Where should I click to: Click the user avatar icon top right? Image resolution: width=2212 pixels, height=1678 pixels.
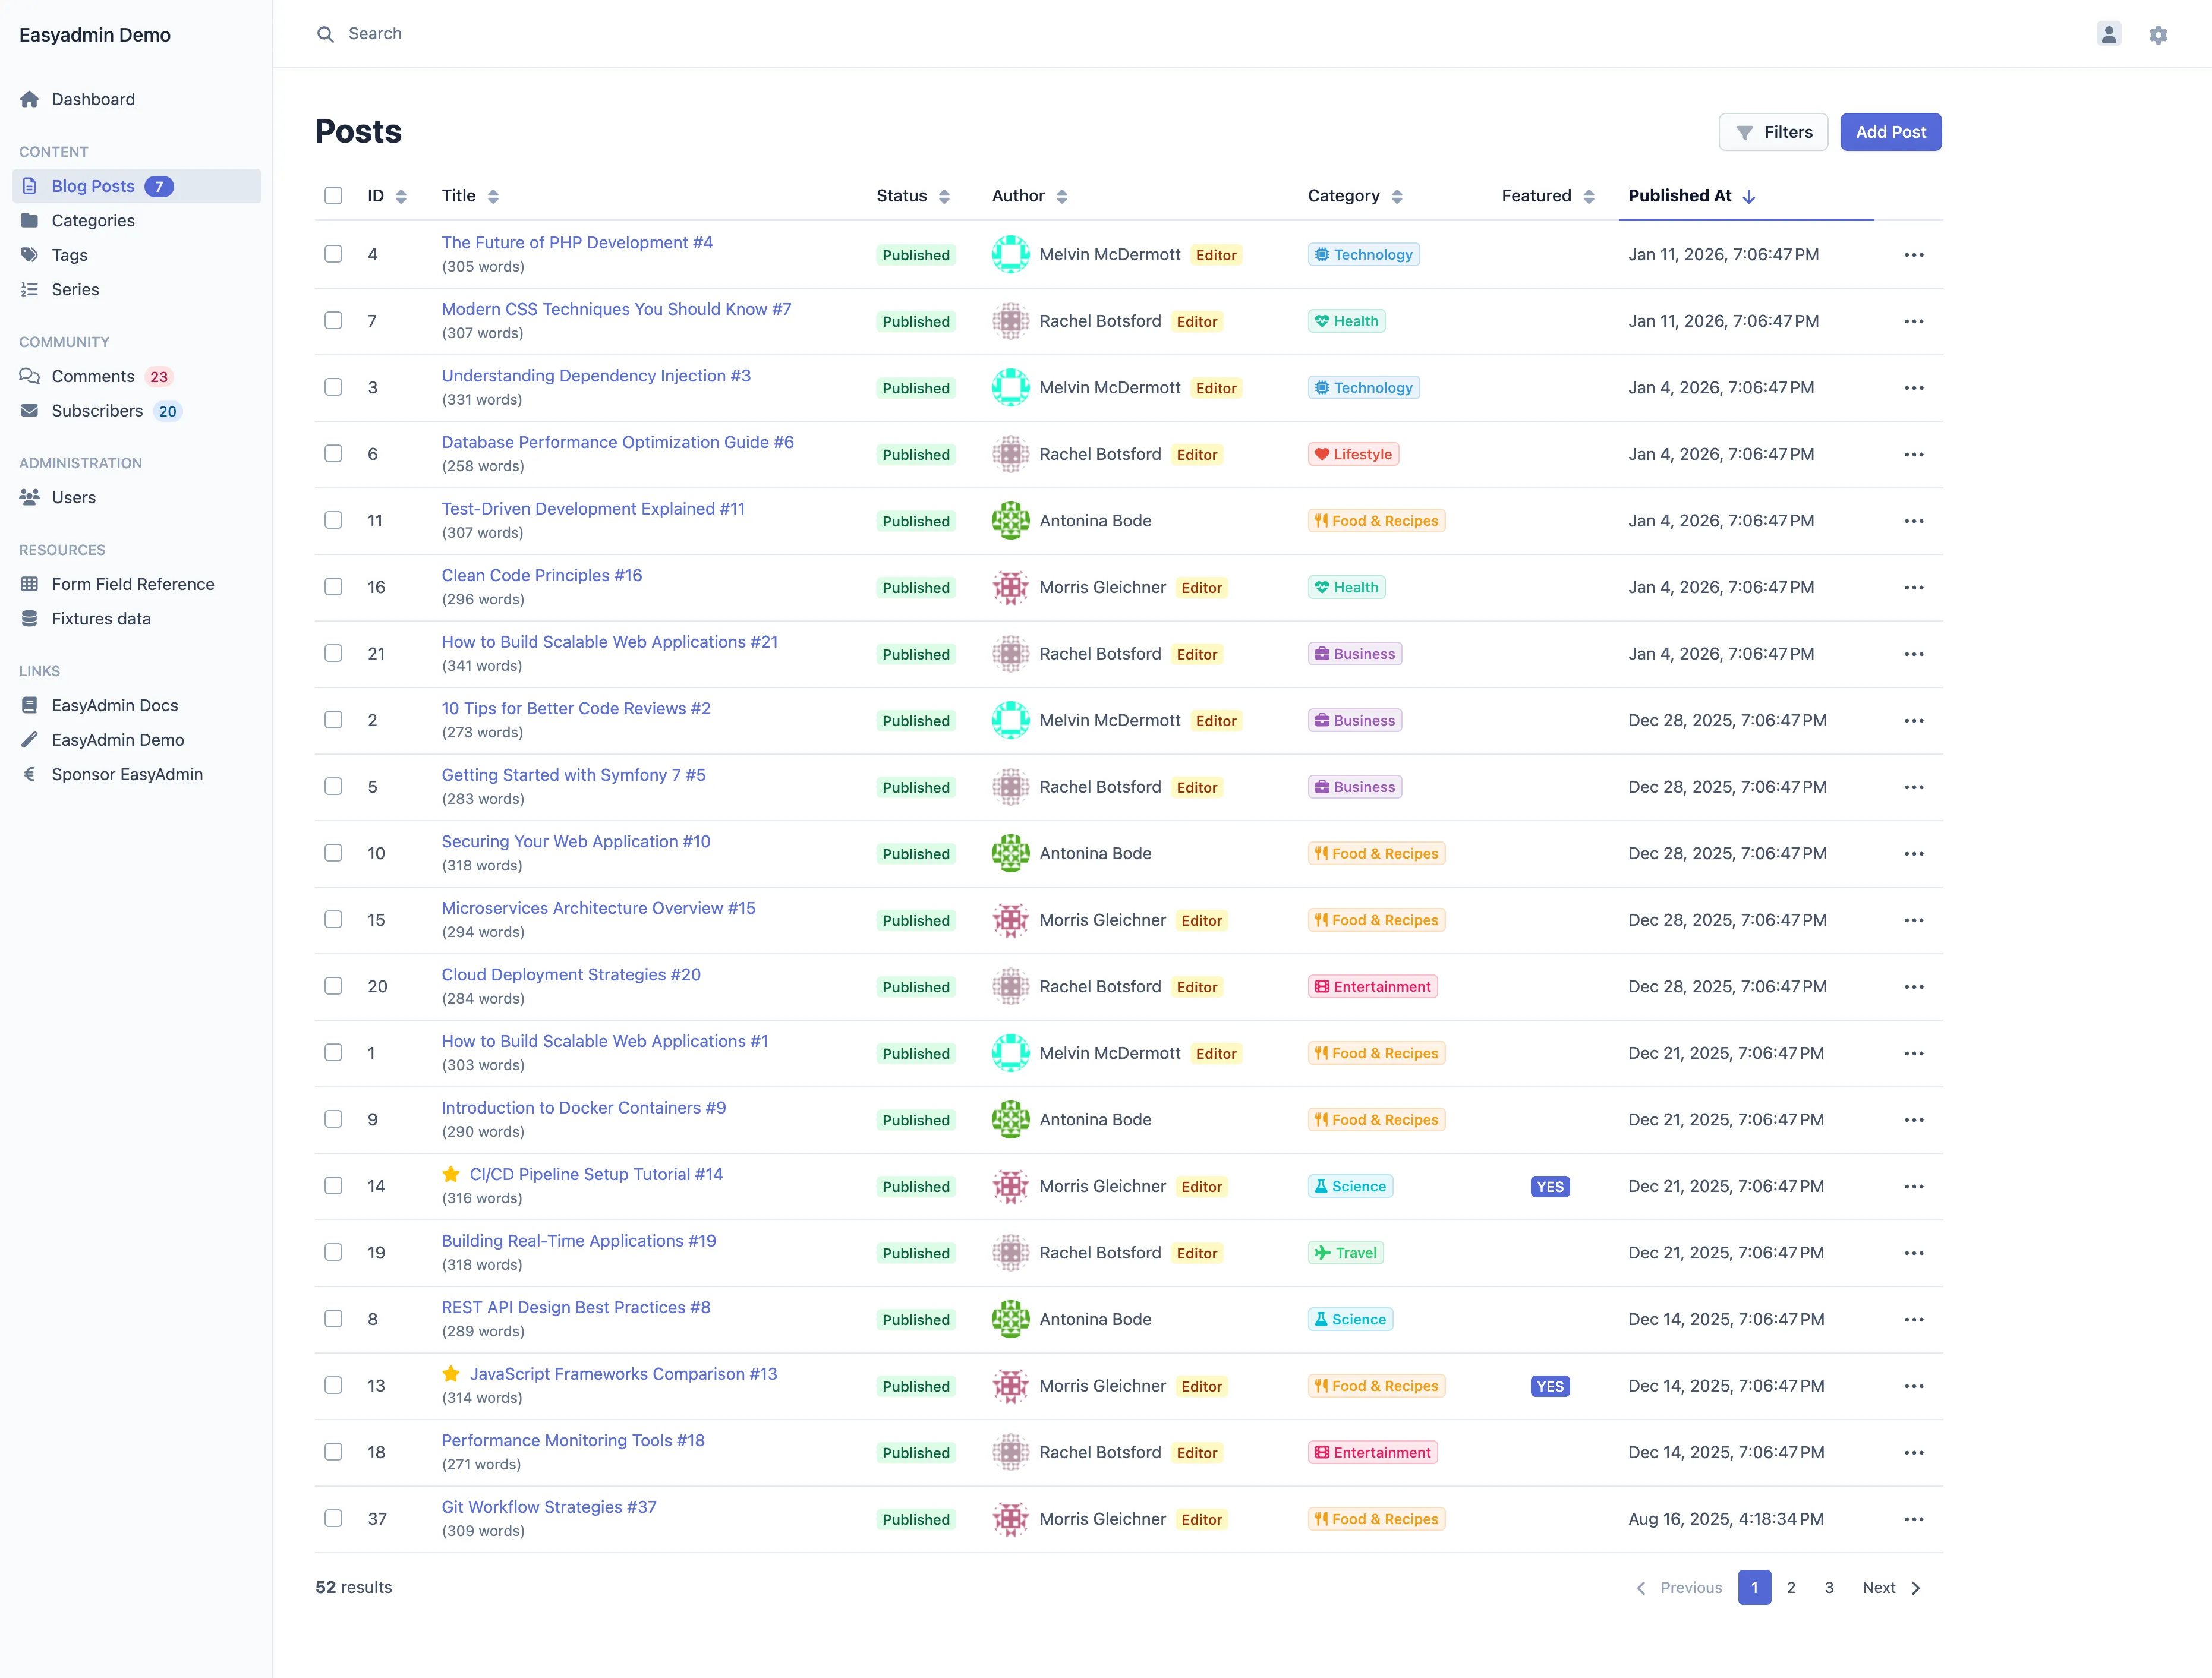tap(2108, 33)
